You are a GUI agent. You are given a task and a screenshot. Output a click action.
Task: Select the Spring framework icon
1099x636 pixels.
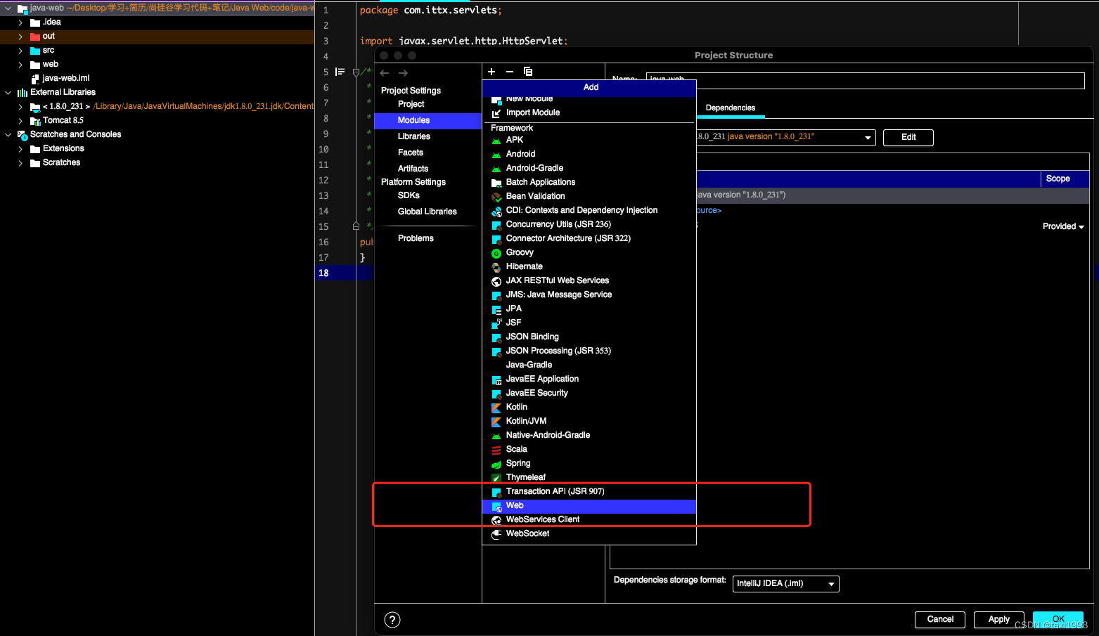click(496, 463)
